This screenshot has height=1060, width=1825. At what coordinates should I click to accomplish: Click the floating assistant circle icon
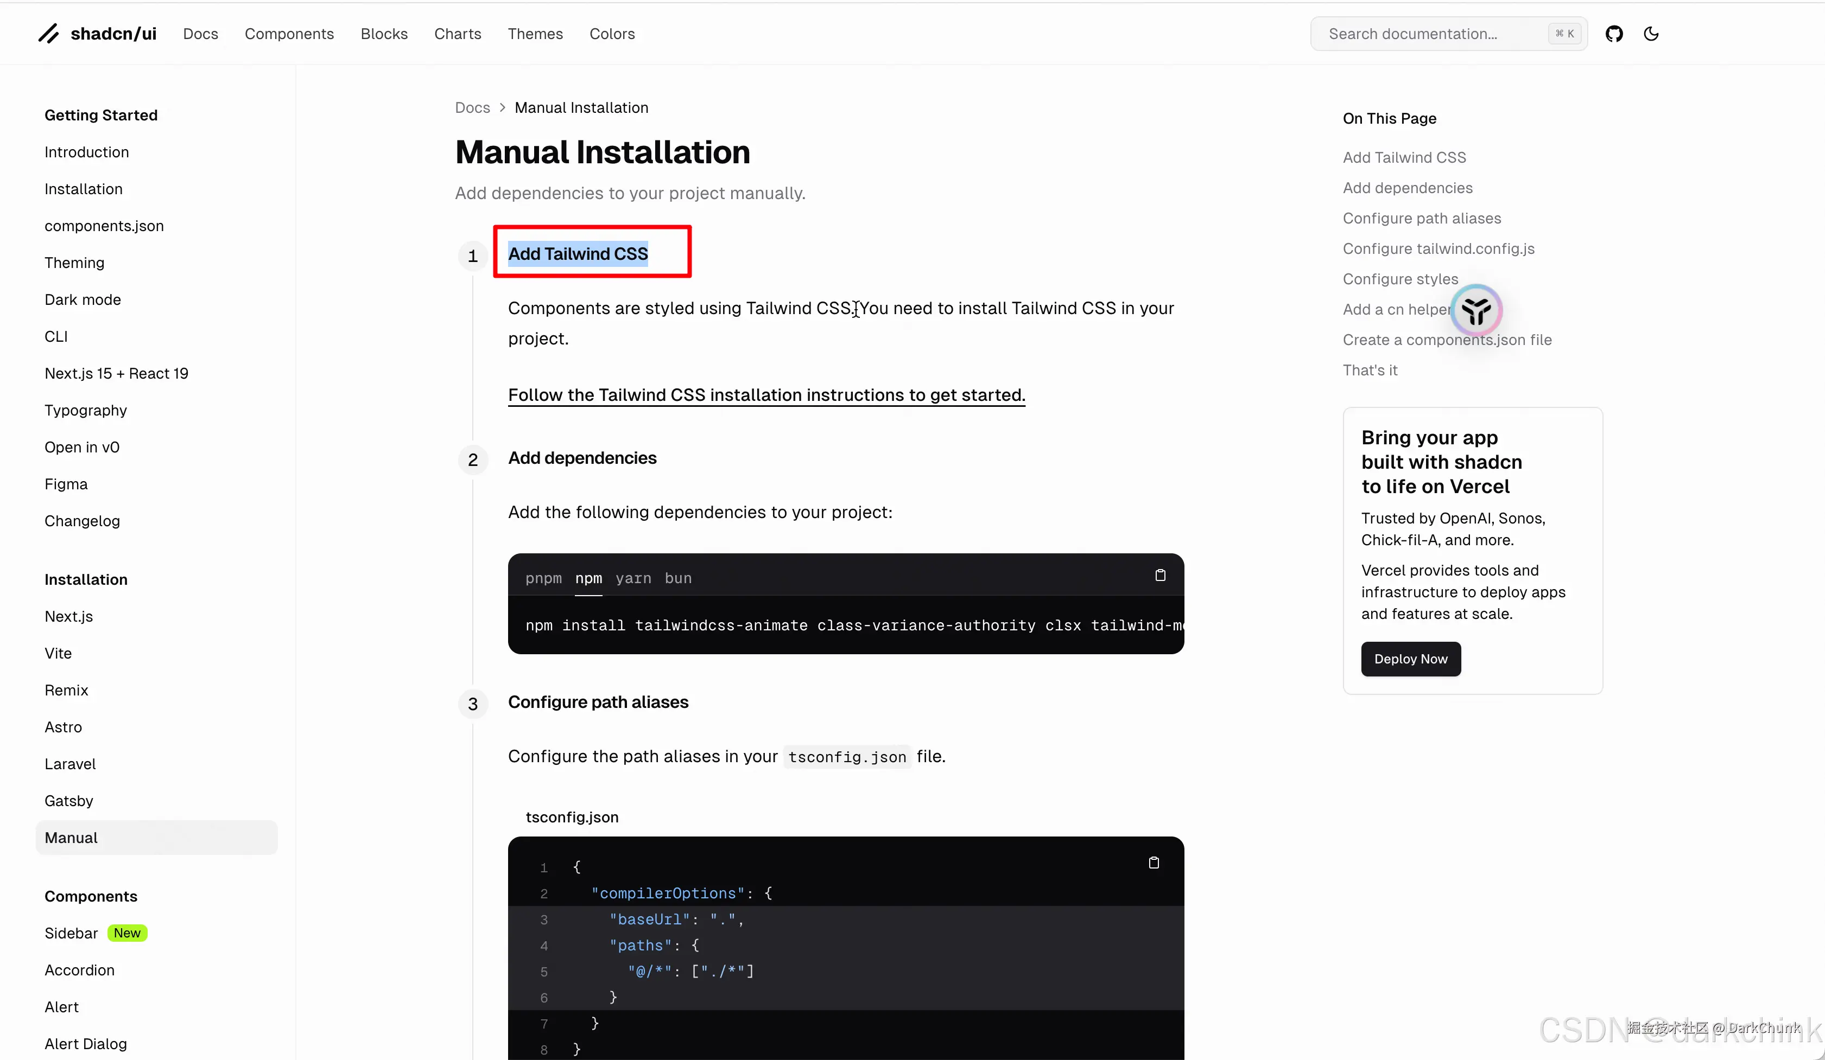pyautogui.click(x=1476, y=311)
